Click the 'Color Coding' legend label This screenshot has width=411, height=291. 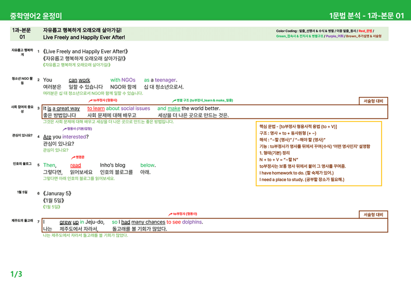coord(286,31)
